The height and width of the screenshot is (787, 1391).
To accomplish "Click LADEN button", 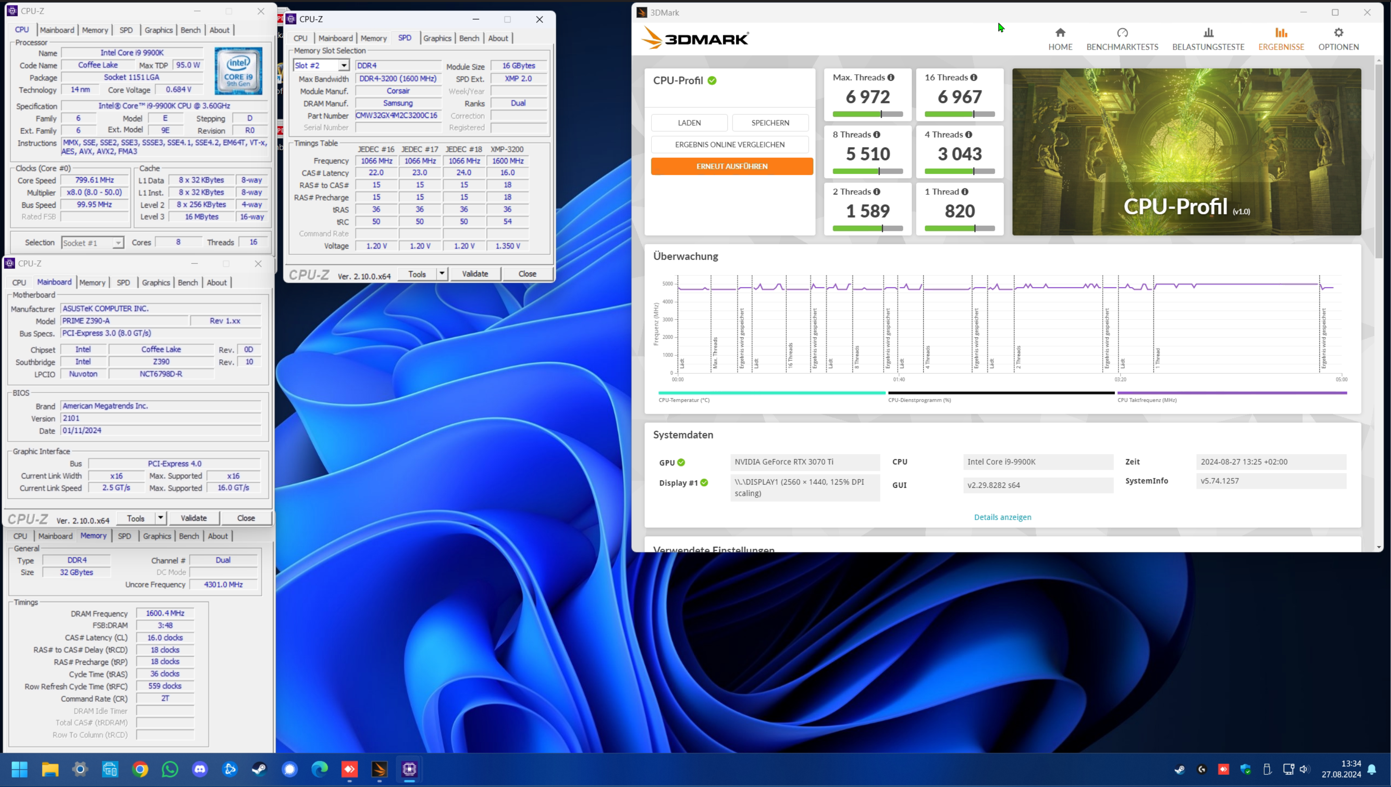I will point(689,123).
